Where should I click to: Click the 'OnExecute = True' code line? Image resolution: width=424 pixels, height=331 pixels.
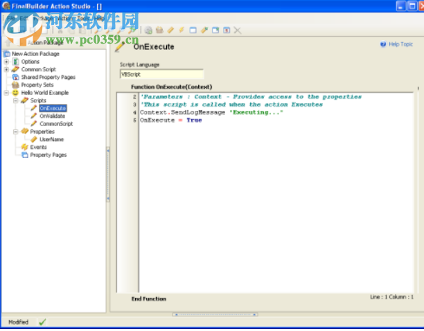(x=171, y=120)
